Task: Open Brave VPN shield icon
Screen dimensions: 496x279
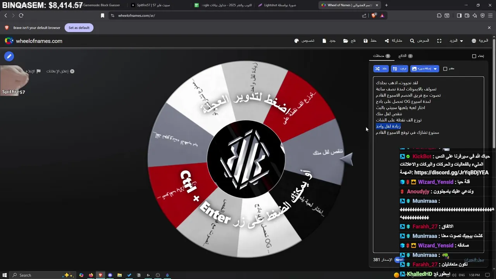Action: [482, 15]
